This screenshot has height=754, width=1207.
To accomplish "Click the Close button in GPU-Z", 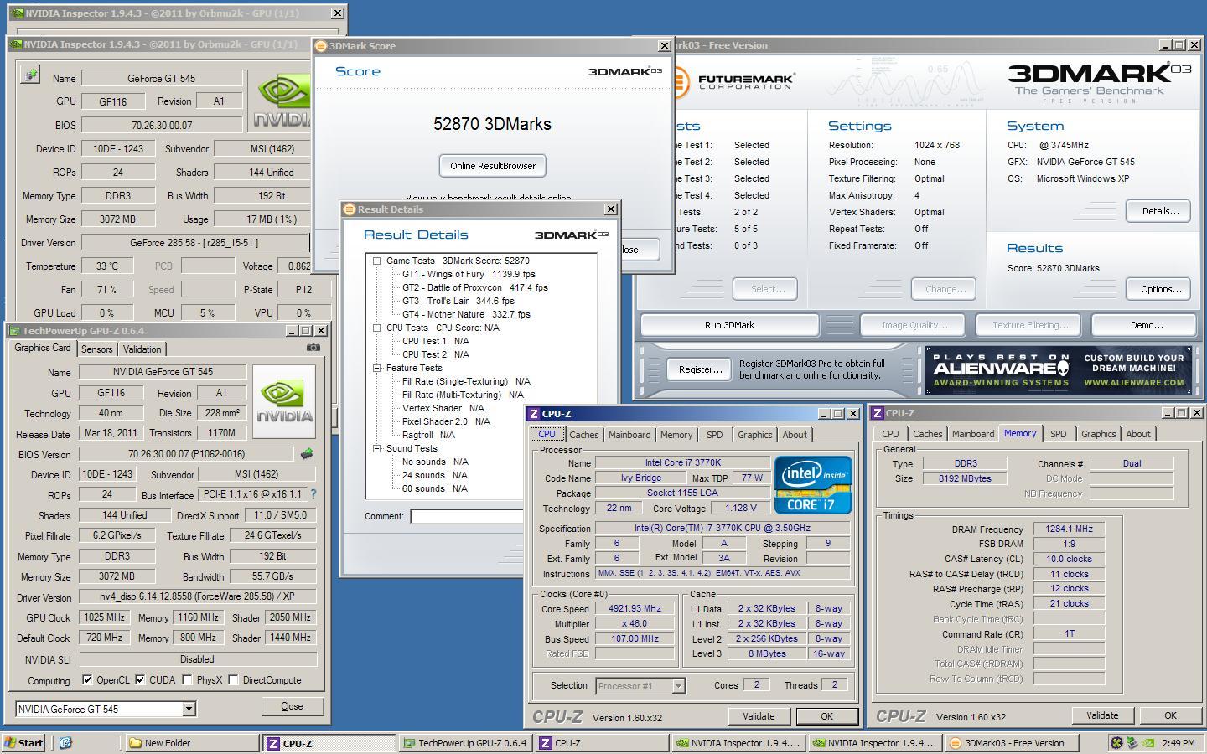I will tap(292, 706).
